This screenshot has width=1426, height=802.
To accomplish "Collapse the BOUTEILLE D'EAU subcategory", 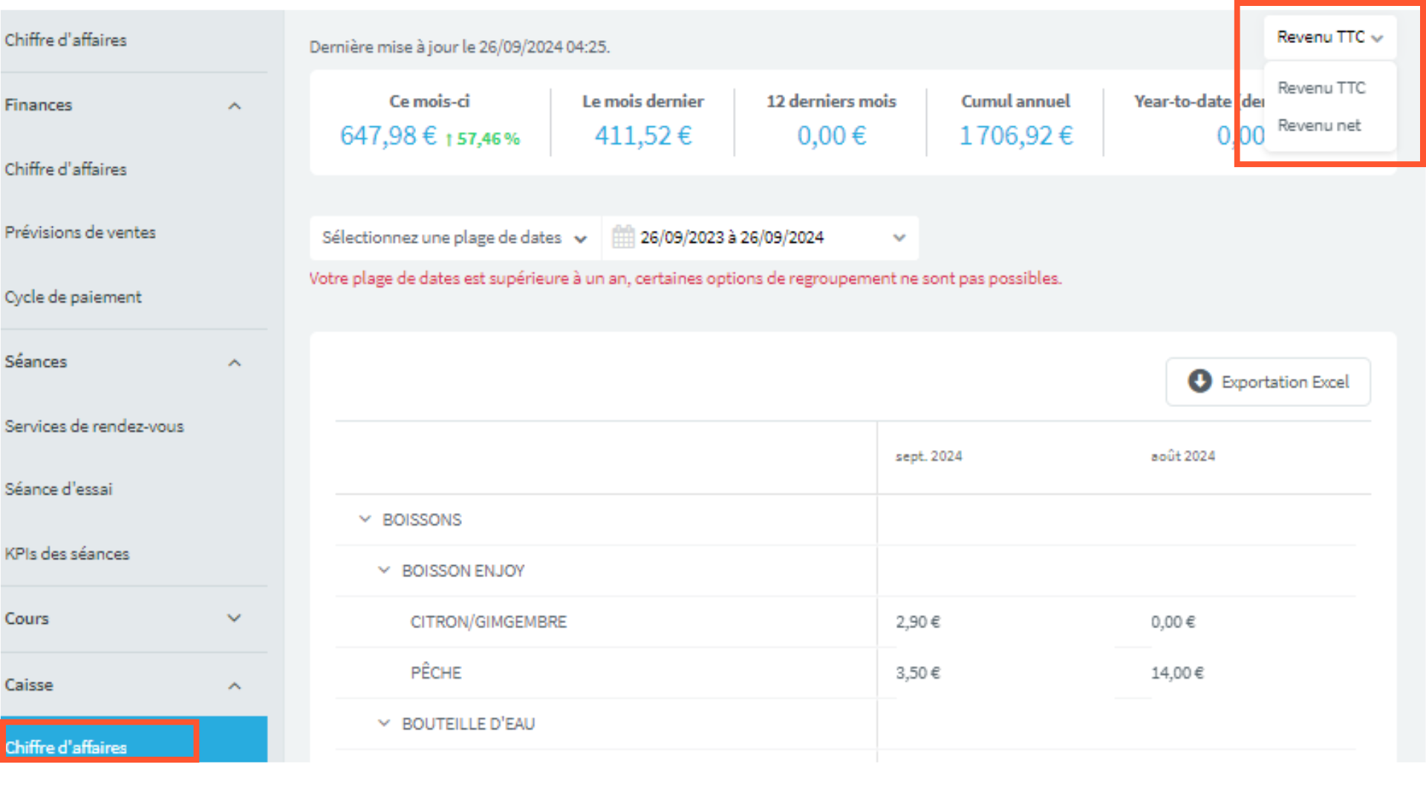I will coord(384,723).
